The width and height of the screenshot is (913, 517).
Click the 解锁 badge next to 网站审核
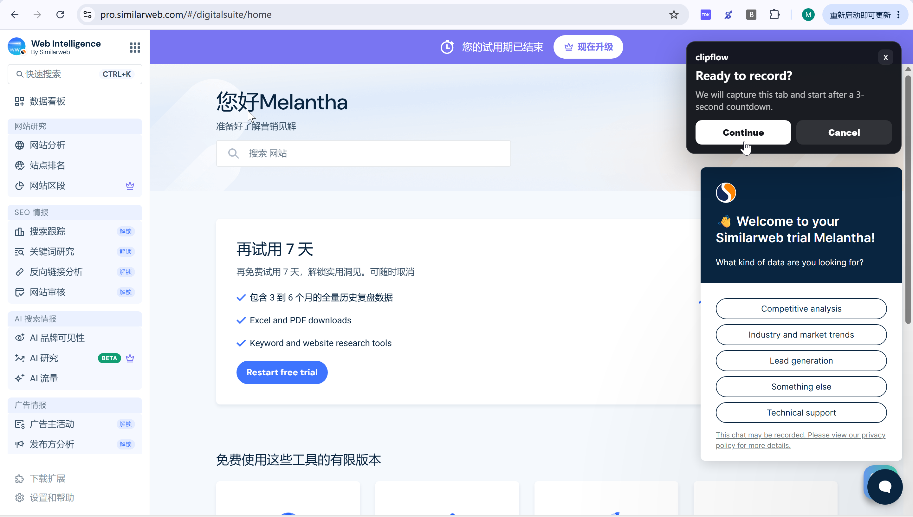tap(126, 292)
